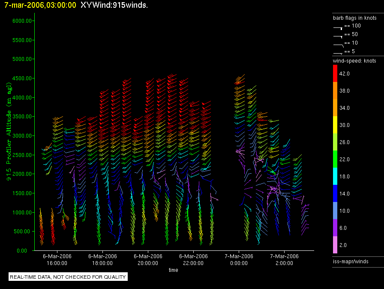Select the orange 38.0 knots color band

pos(336,91)
